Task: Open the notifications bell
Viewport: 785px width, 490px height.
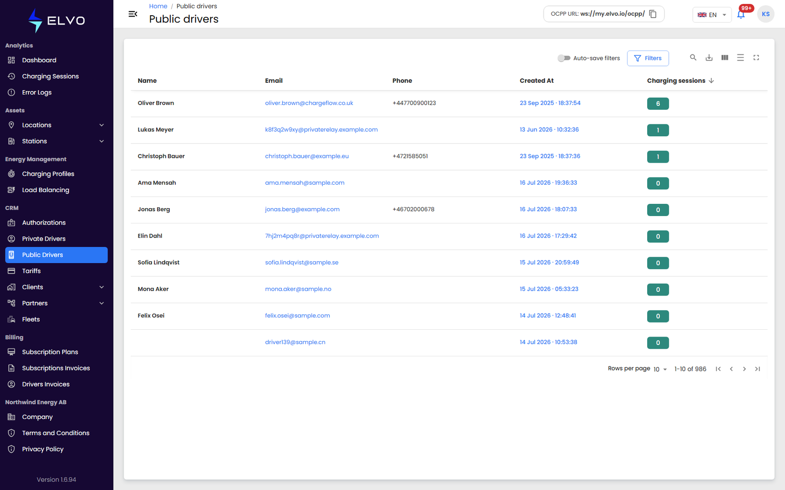Action: click(741, 14)
